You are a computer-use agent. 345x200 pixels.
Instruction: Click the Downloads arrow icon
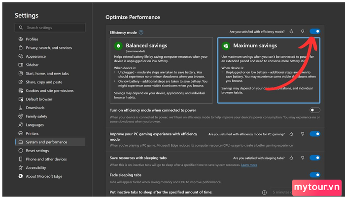(21, 108)
